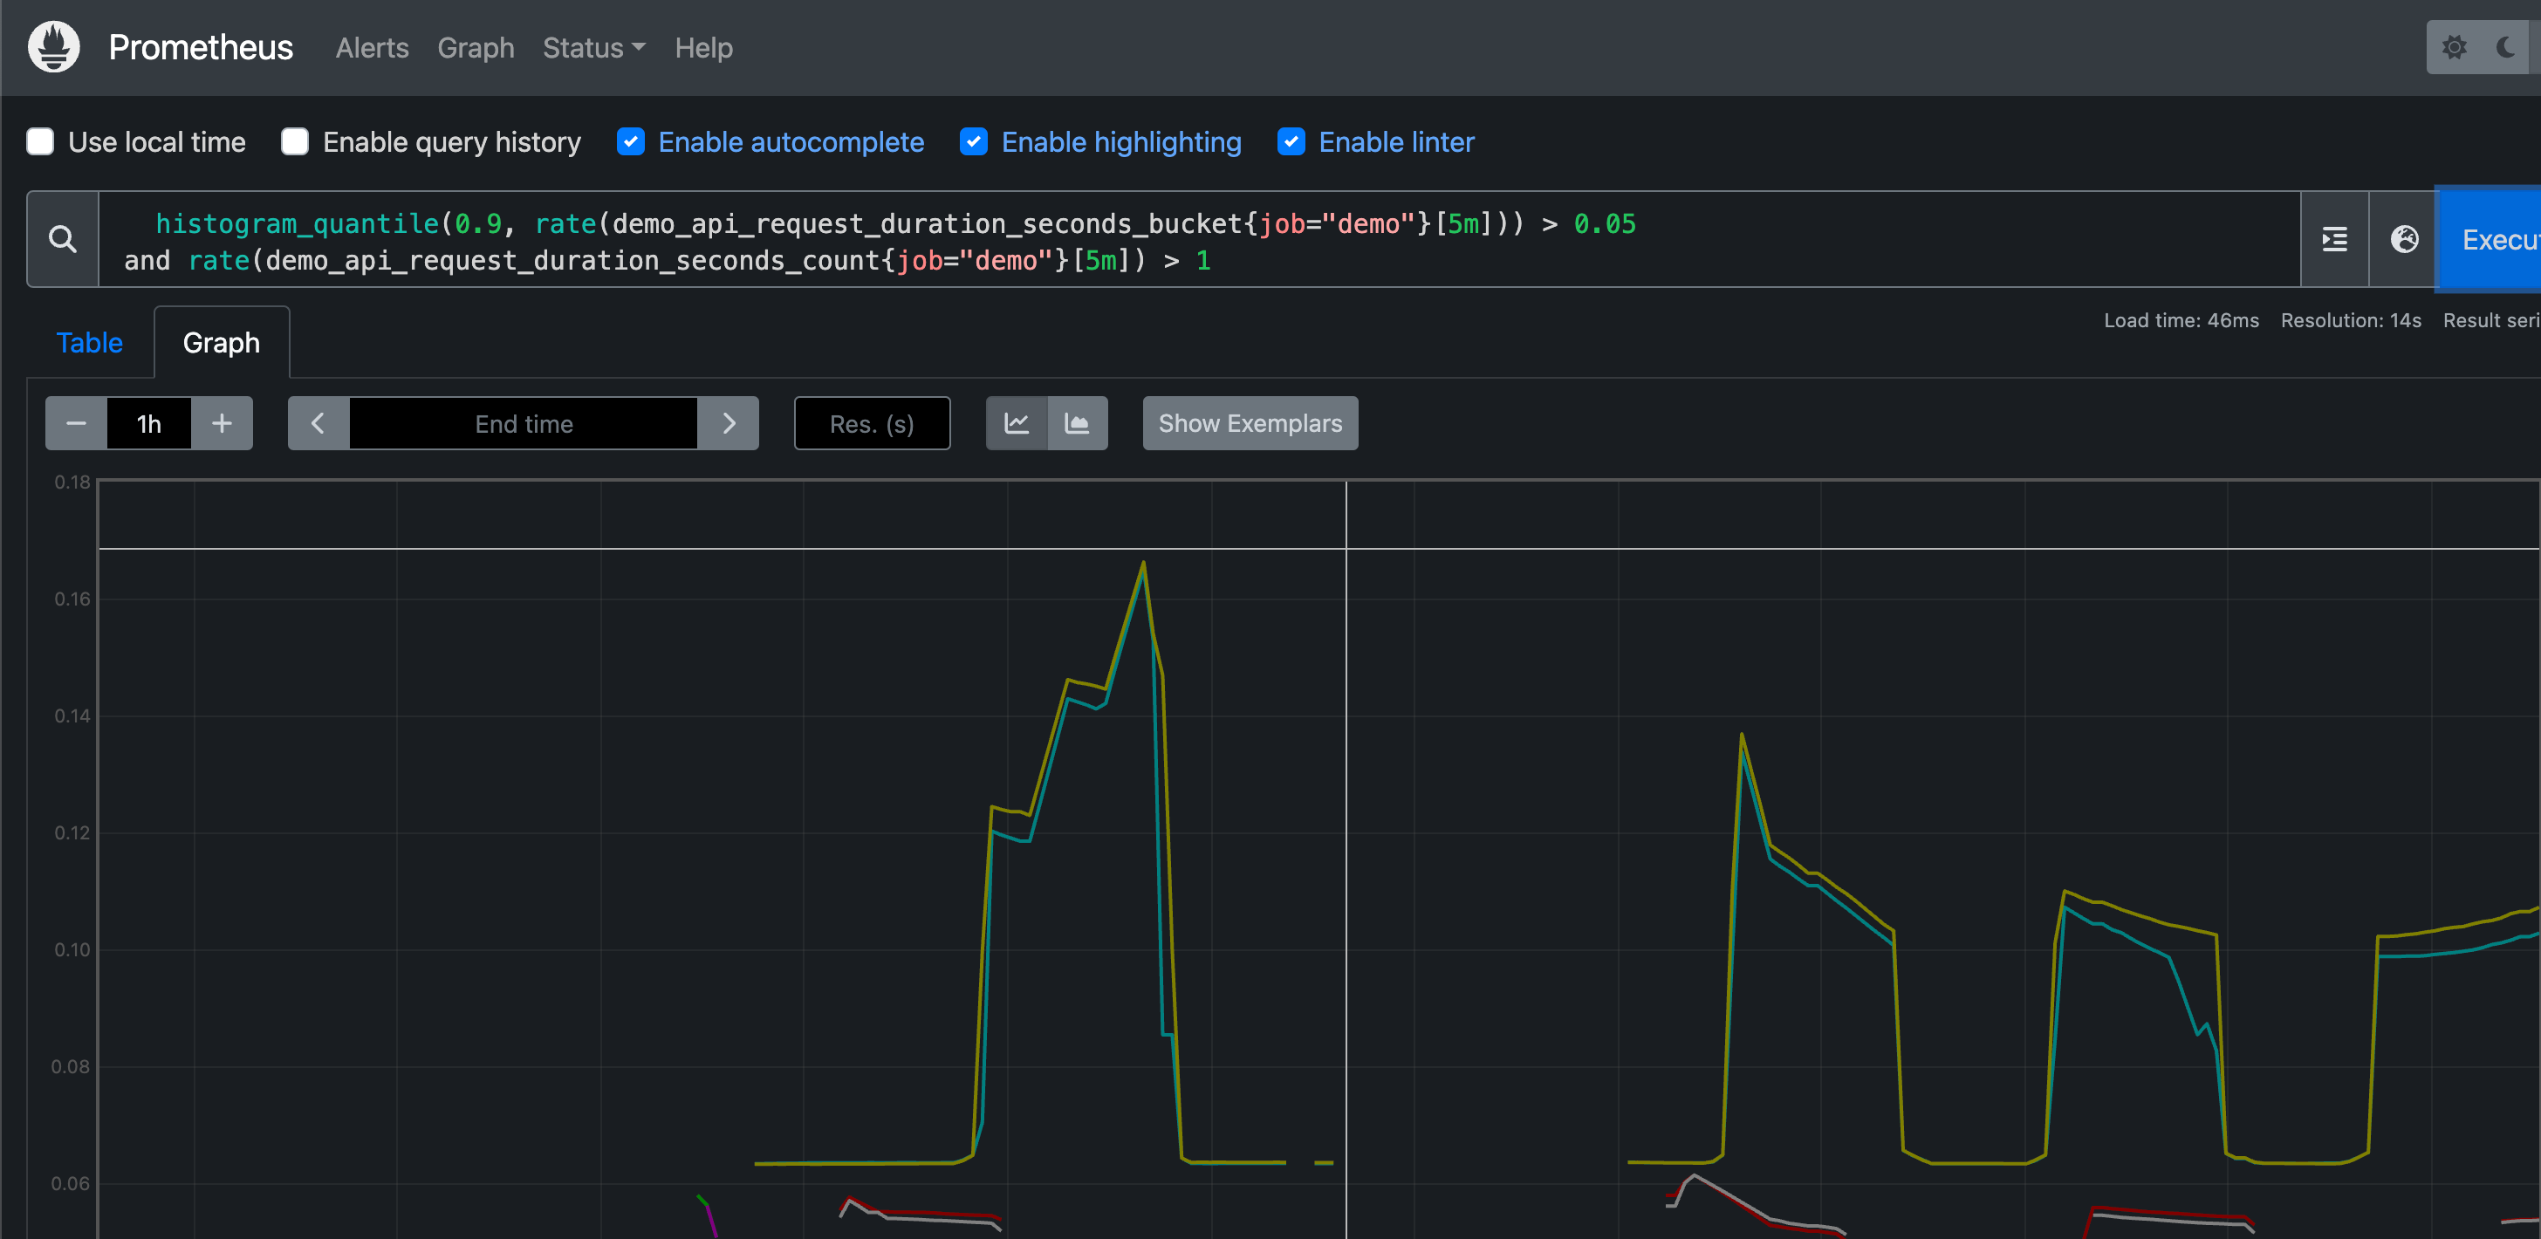Click the 0.16 y-axis label

click(72, 599)
